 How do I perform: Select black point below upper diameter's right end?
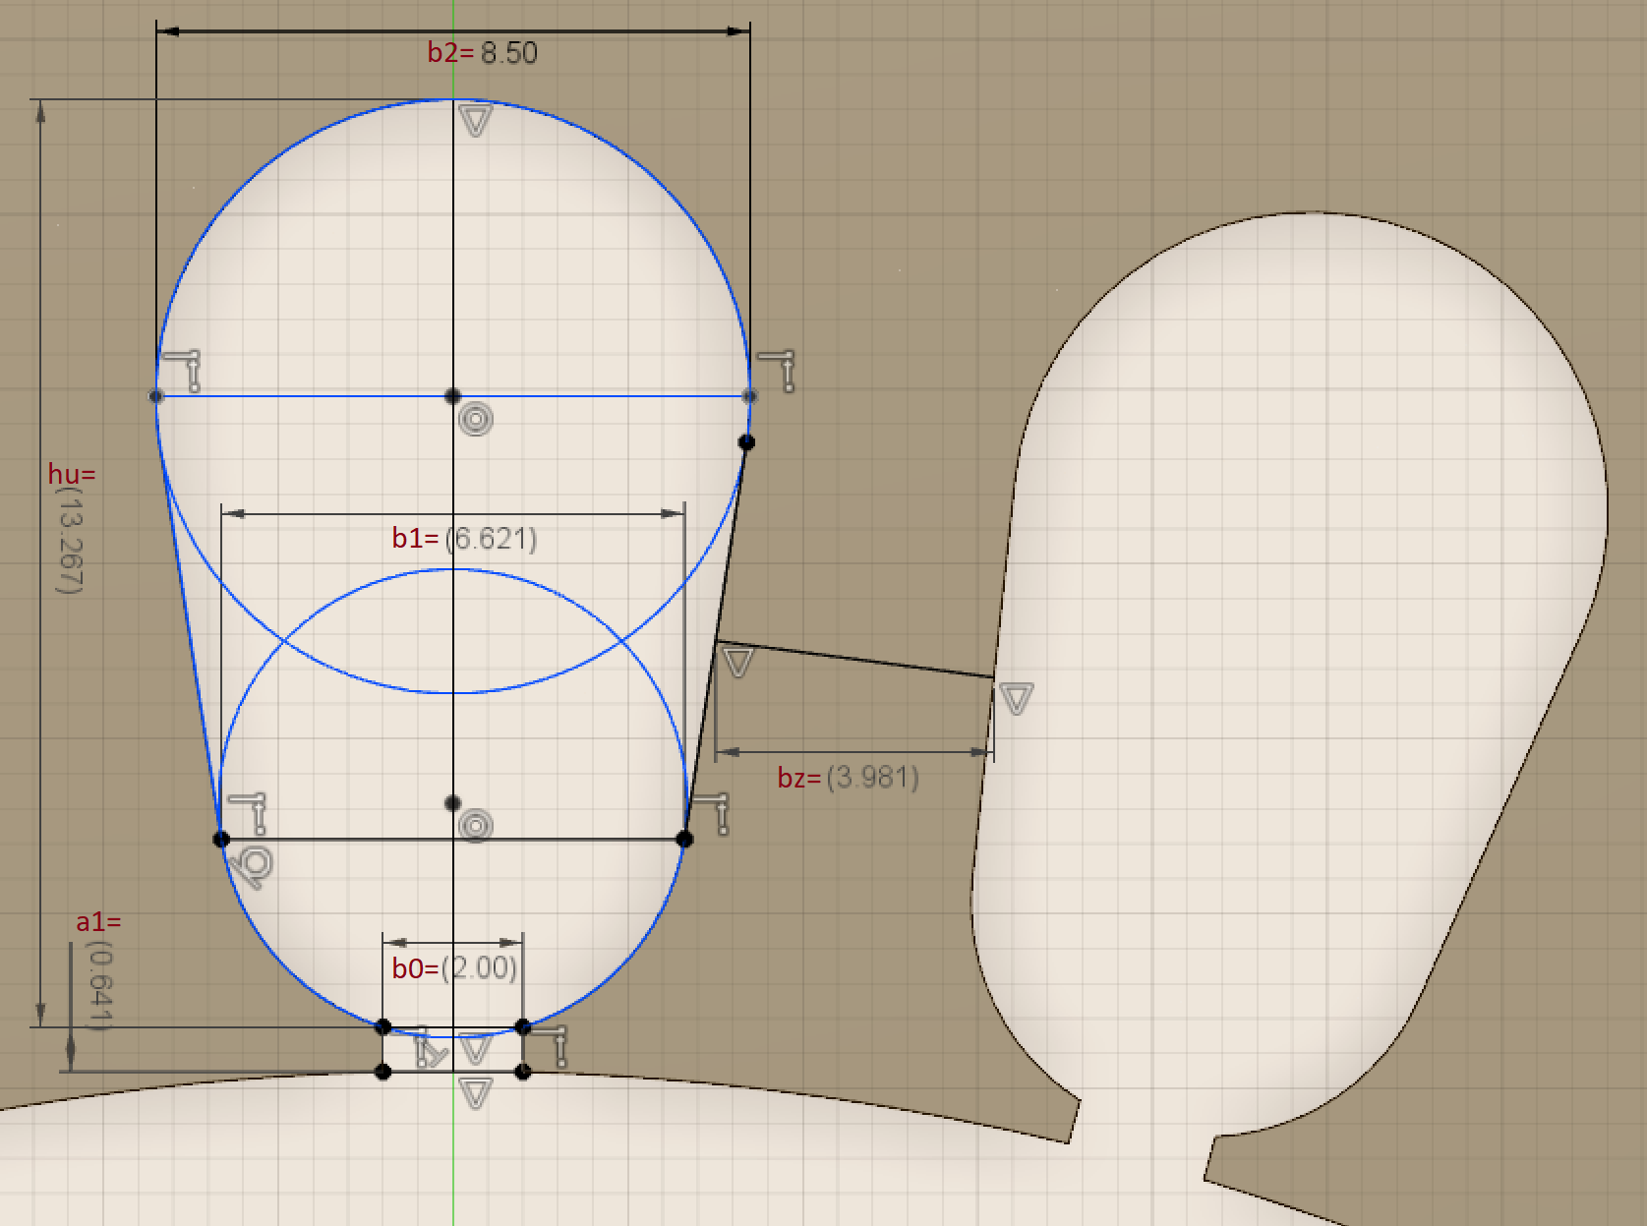746,442
